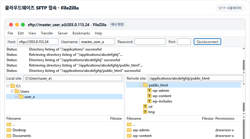Click the unknown-folder icon beside wp-content in tree

click(149, 96)
